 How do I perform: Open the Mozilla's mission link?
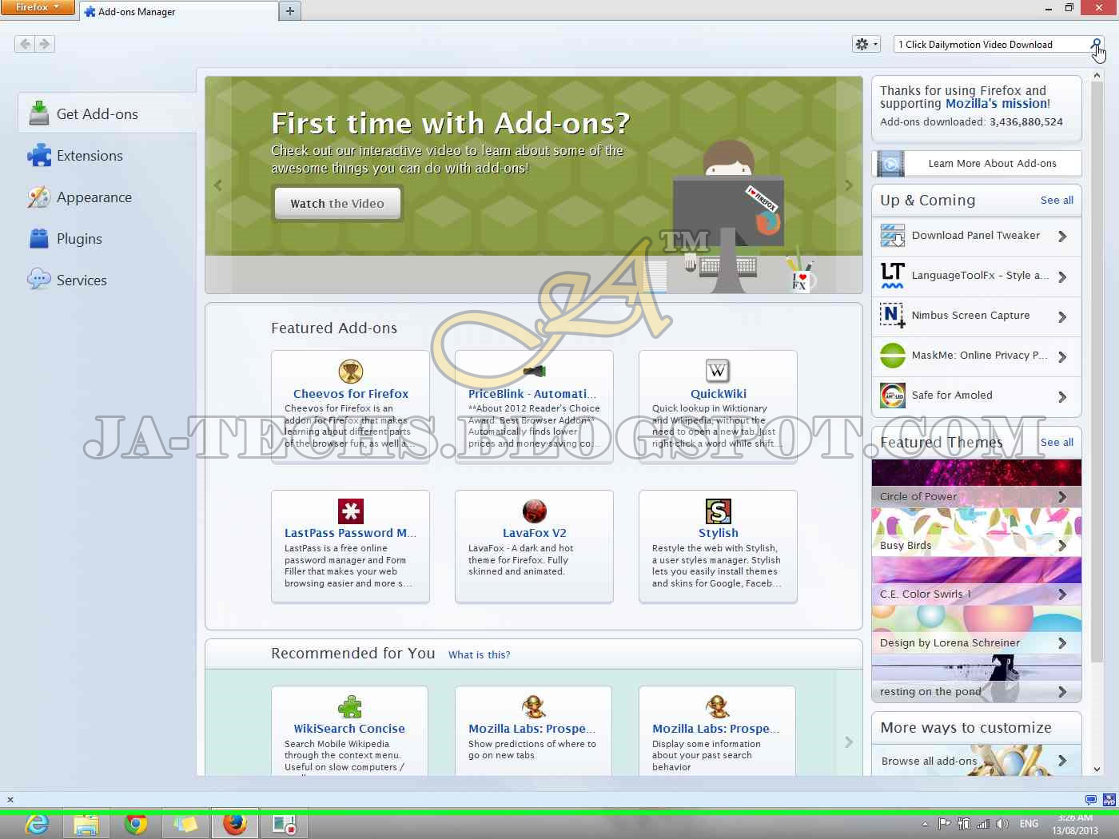point(996,103)
